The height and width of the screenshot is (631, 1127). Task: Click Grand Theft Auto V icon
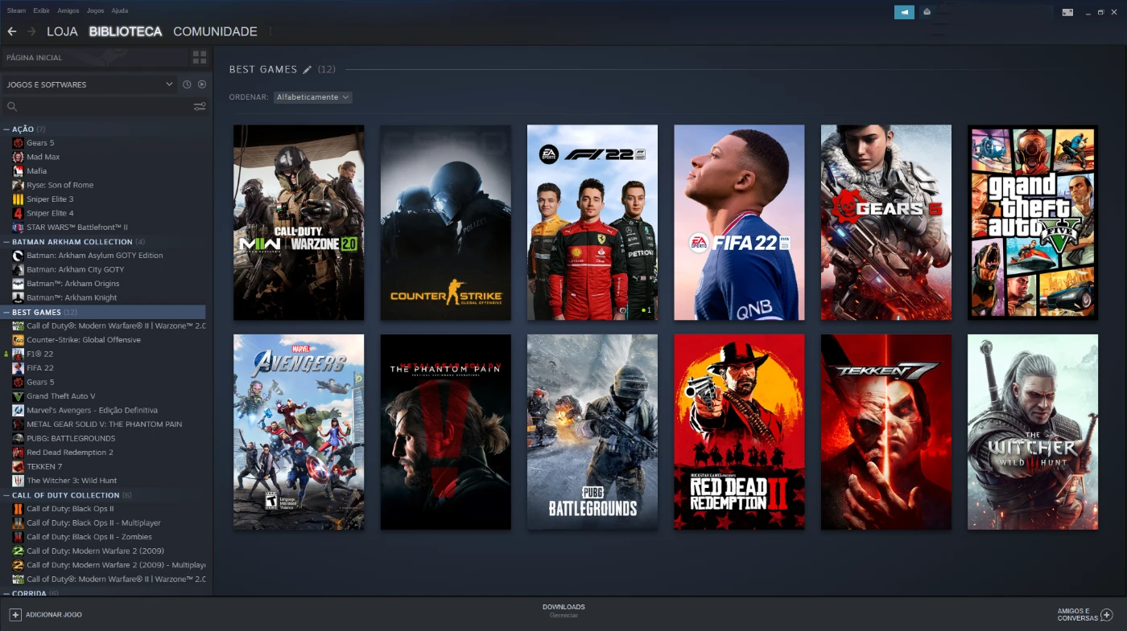coord(18,396)
